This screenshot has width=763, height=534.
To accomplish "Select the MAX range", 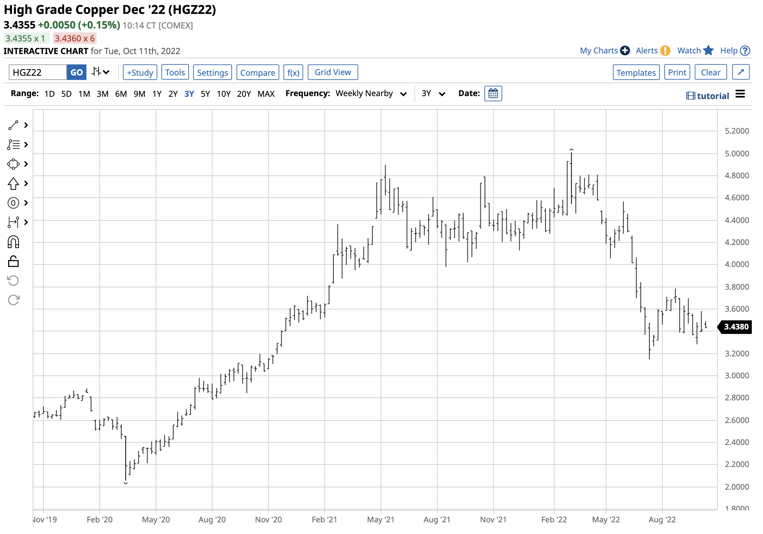I will click(x=266, y=94).
